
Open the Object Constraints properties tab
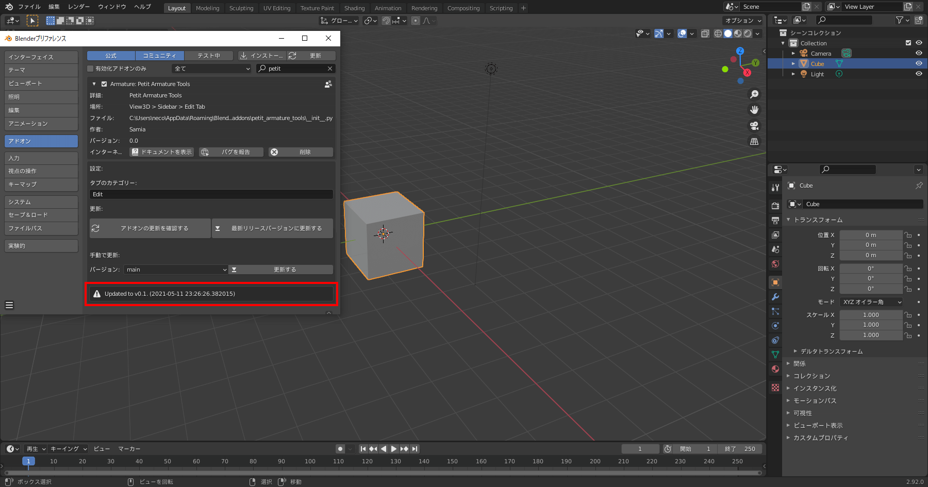click(775, 340)
